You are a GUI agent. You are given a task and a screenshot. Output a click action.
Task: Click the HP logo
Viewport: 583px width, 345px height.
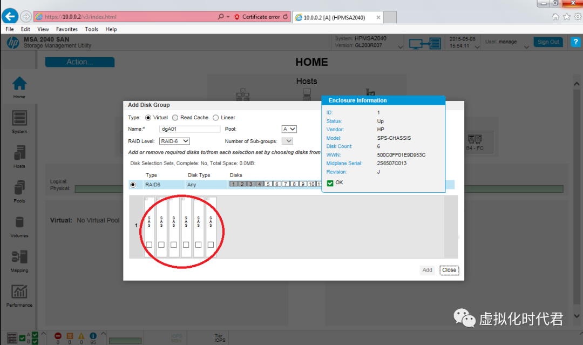coord(13,43)
